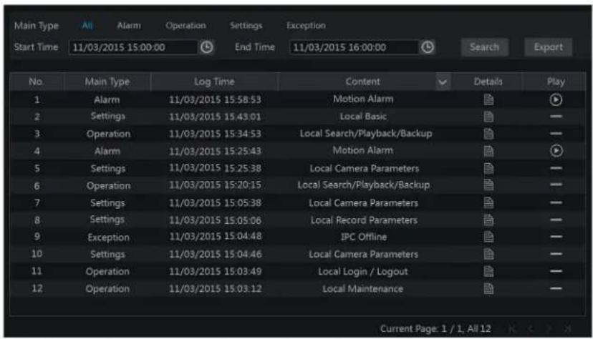Select log time 11/03/2015 15:04:46
593x339 pixels.
click(x=215, y=254)
